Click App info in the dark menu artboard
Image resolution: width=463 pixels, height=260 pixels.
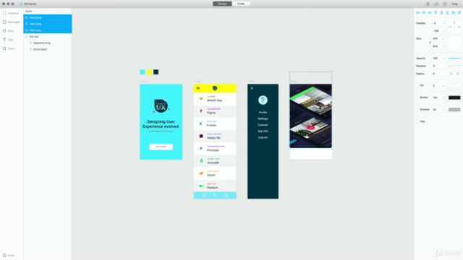263,131
